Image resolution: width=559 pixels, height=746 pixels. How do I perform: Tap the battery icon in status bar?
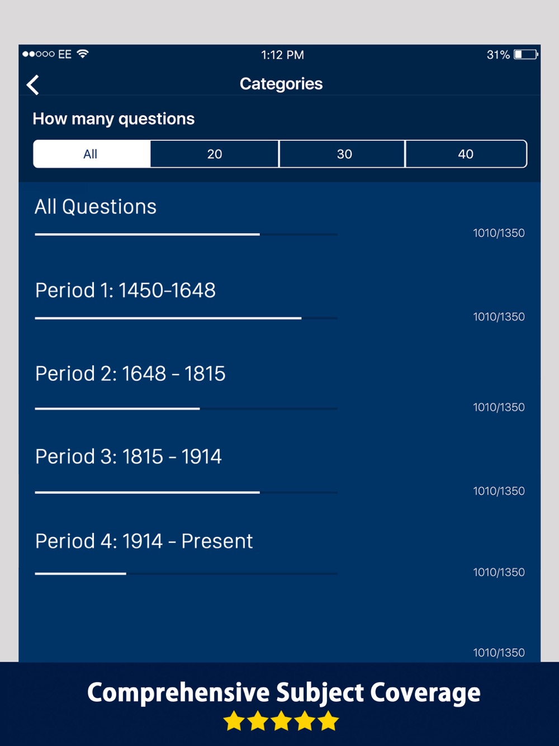click(526, 54)
